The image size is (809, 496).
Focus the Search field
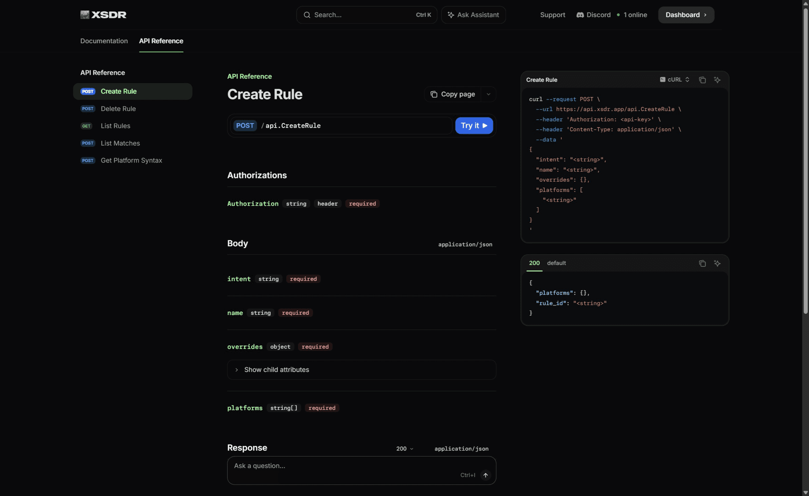(367, 15)
